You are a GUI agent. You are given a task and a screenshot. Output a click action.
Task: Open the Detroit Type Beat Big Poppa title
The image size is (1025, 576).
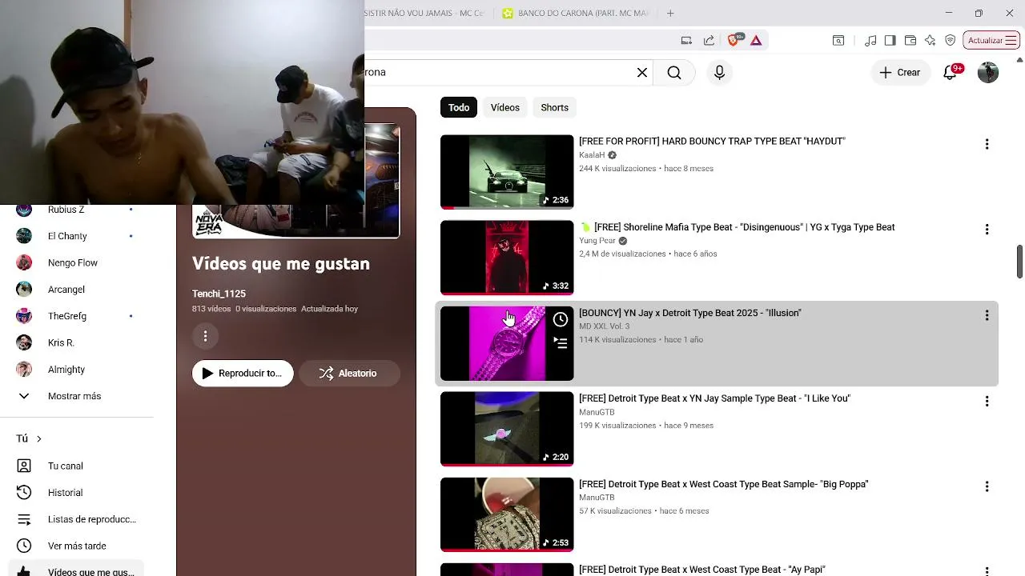pyautogui.click(x=724, y=484)
